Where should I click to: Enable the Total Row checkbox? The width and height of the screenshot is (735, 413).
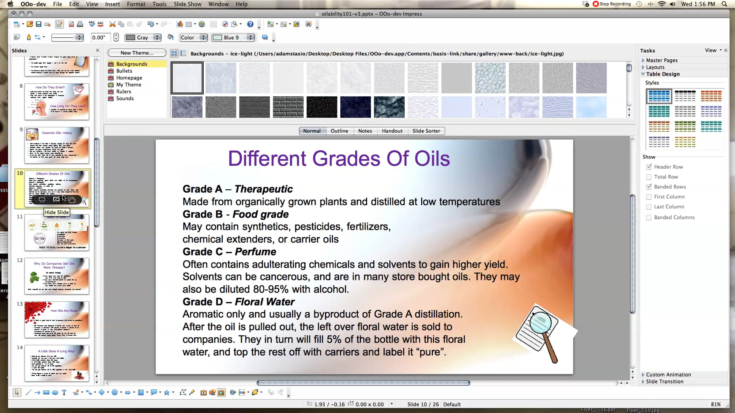pyautogui.click(x=649, y=177)
